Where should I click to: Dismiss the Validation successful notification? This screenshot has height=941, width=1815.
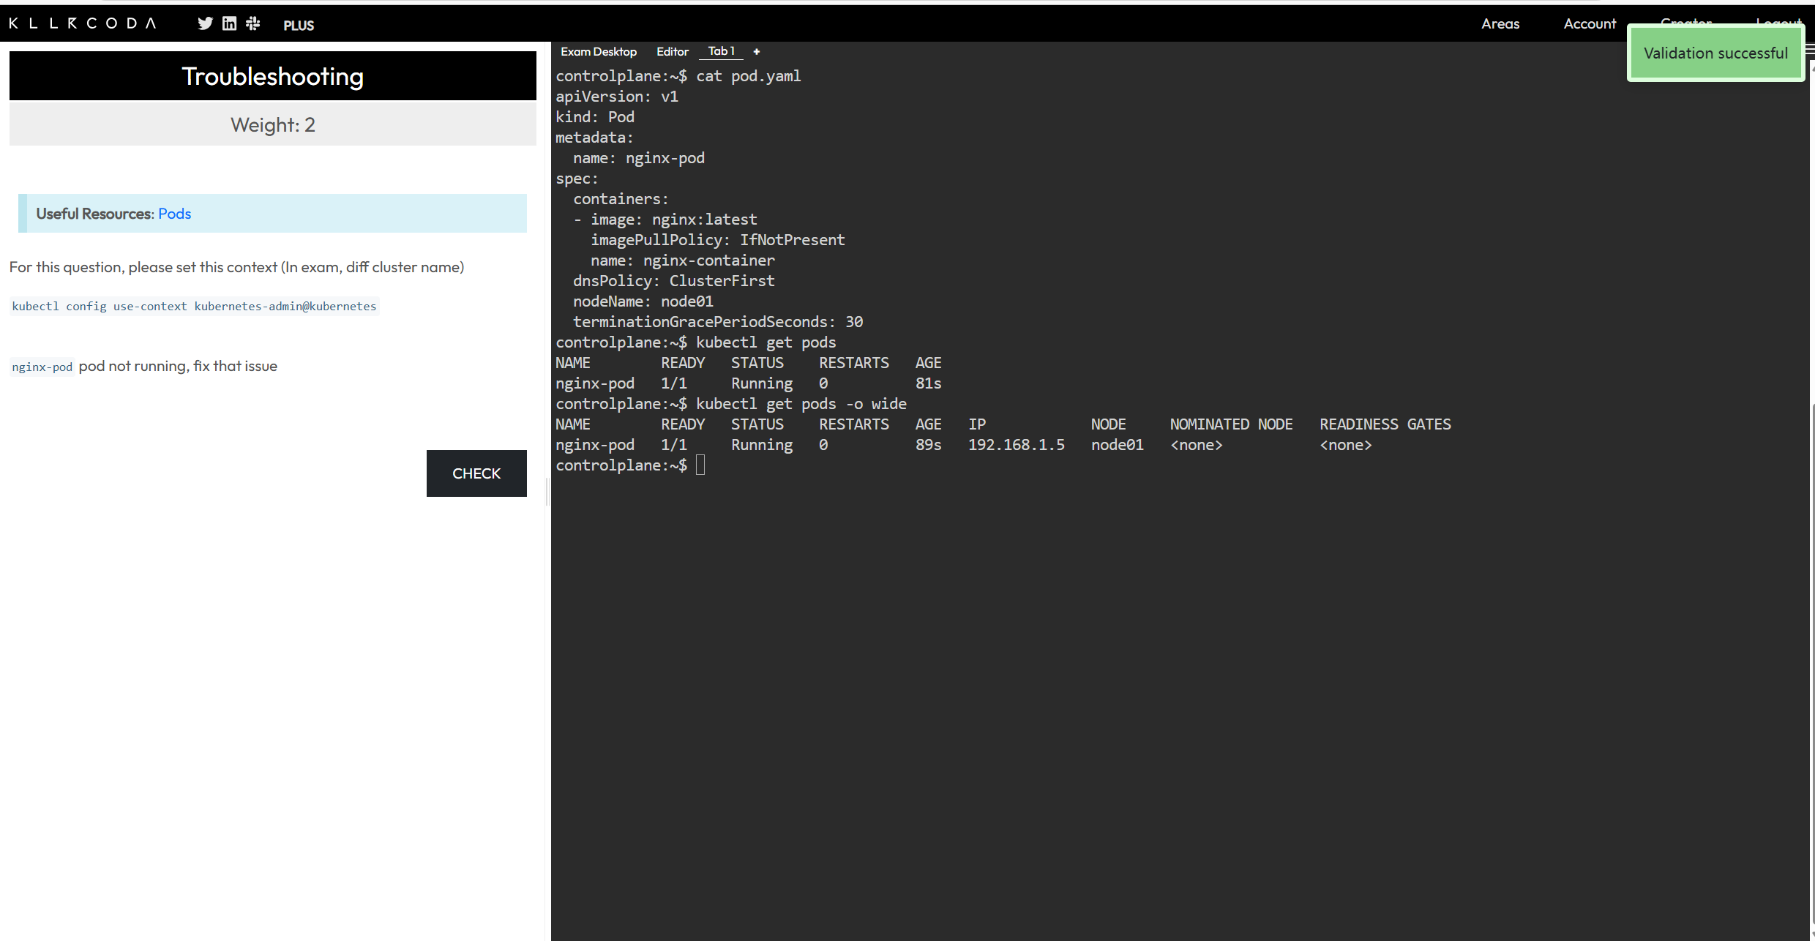click(1715, 53)
